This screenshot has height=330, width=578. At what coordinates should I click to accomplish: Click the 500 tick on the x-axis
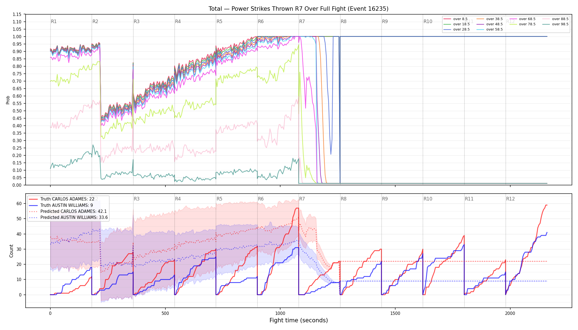click(165, 313)
